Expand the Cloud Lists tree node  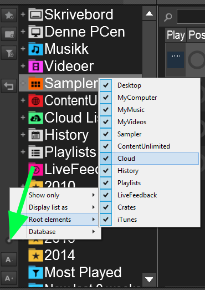pos(23,118)
